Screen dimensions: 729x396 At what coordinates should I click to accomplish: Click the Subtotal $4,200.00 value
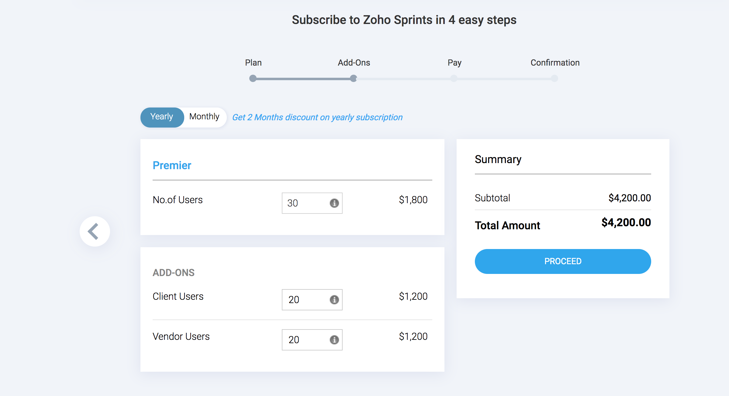630,198
